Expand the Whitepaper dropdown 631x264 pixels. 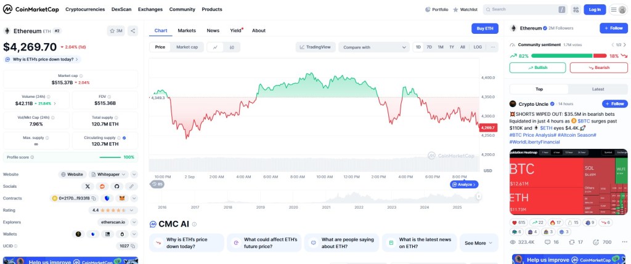point(108,174)
